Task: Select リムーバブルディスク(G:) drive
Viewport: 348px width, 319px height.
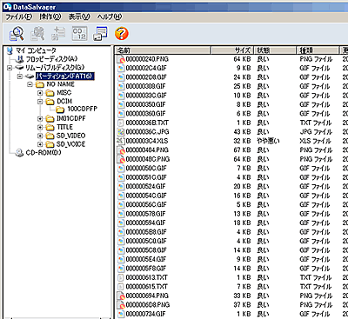Action: (55, 68)
